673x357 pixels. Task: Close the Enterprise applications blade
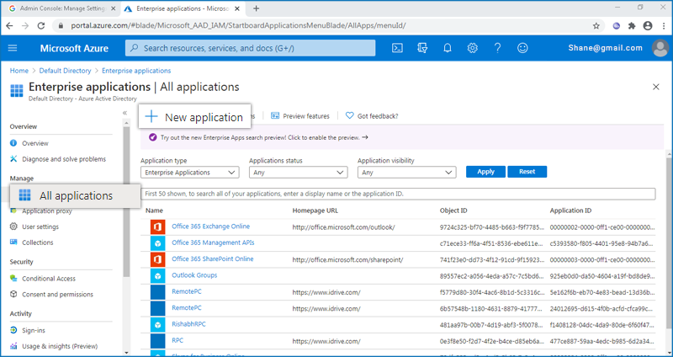point(656,87)
